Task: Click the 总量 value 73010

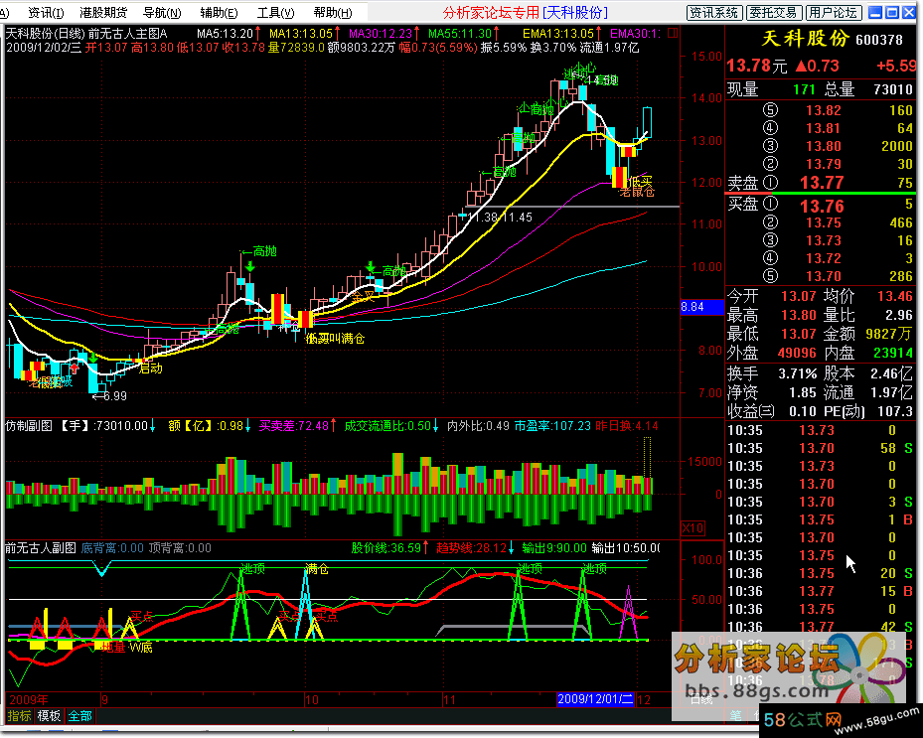Action: [893, 89]
